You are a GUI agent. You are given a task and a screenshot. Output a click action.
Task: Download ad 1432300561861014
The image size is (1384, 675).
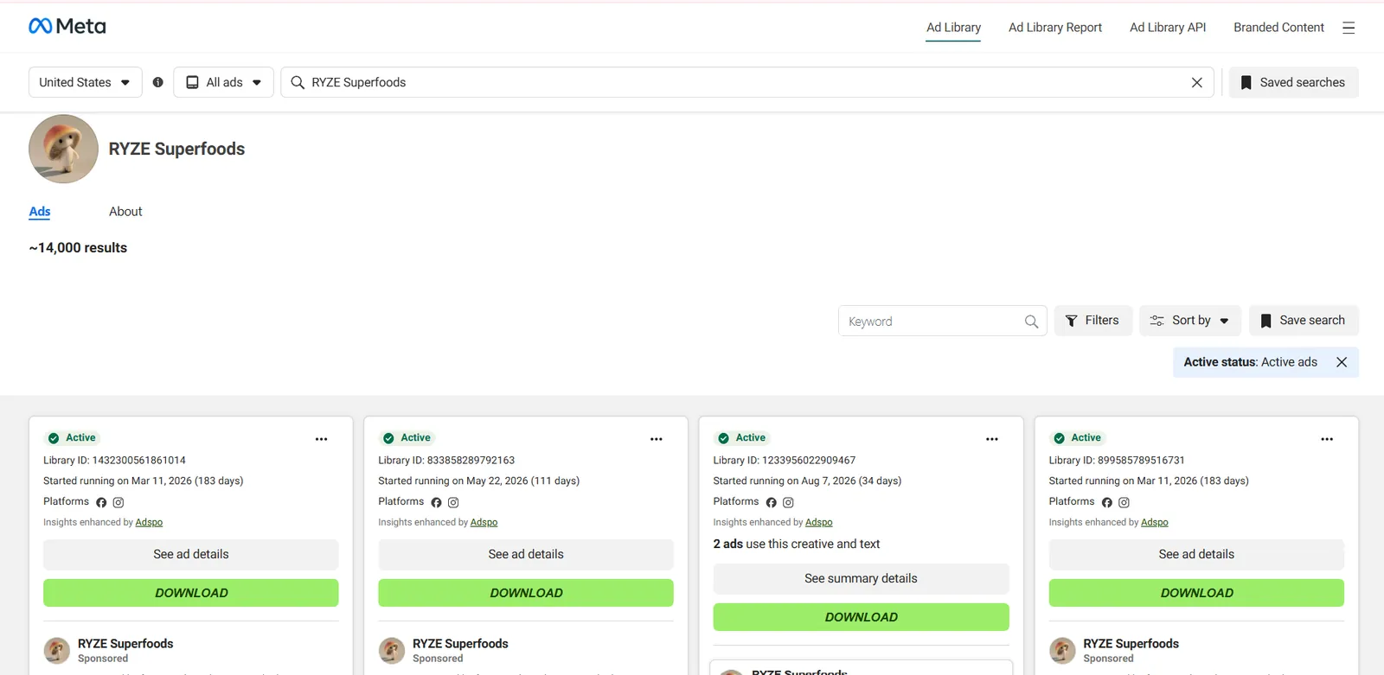(191, 593)
